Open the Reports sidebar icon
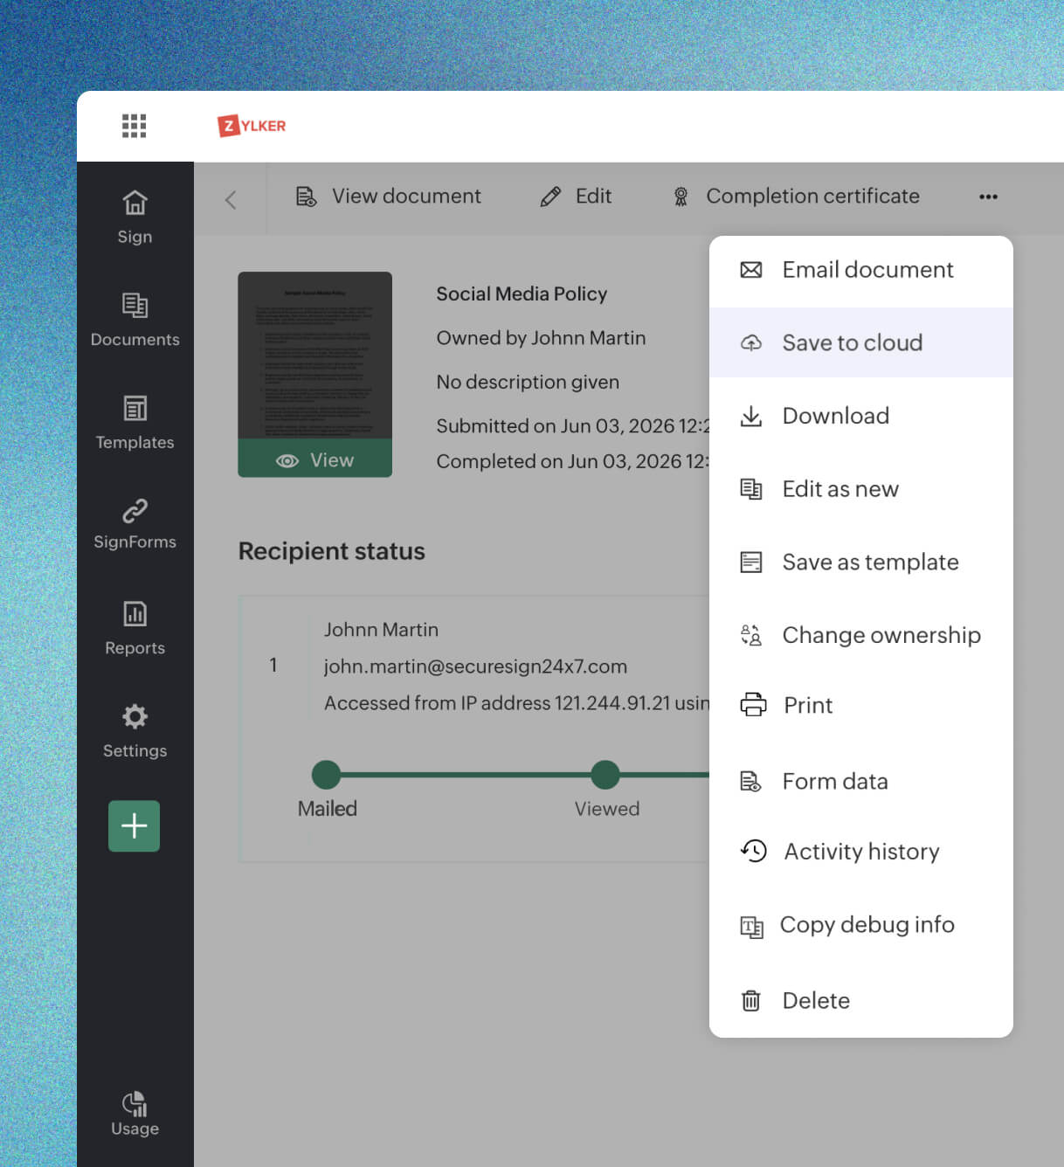 pos(135,614)
